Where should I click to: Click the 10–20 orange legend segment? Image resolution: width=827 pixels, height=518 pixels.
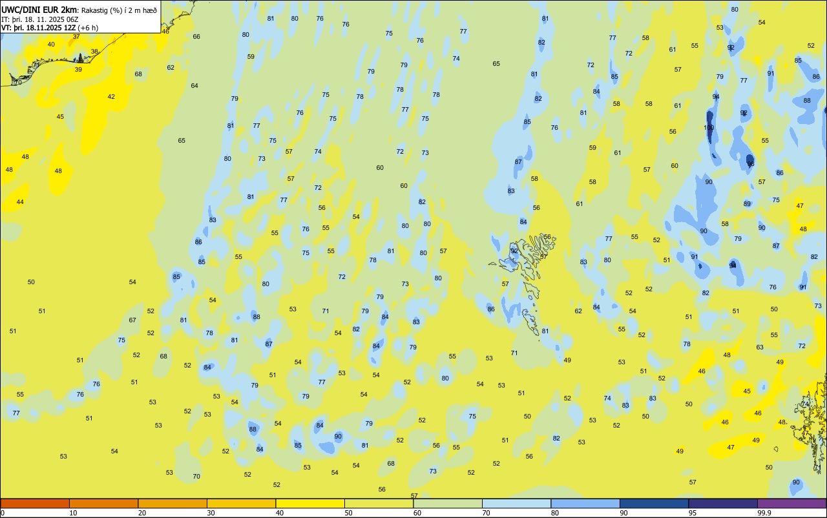(103, 503)
